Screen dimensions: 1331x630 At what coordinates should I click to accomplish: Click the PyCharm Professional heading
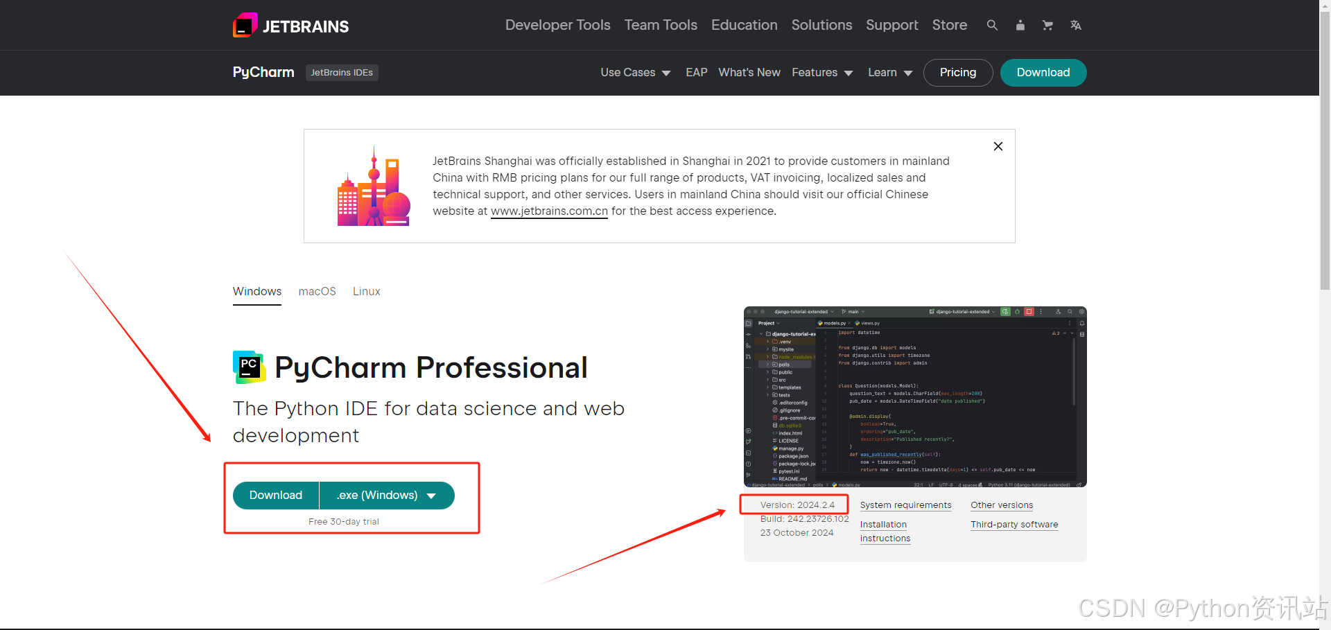coord(431,367)
